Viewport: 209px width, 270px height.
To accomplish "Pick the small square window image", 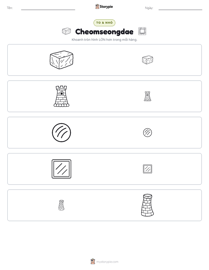I will (148, 169).
